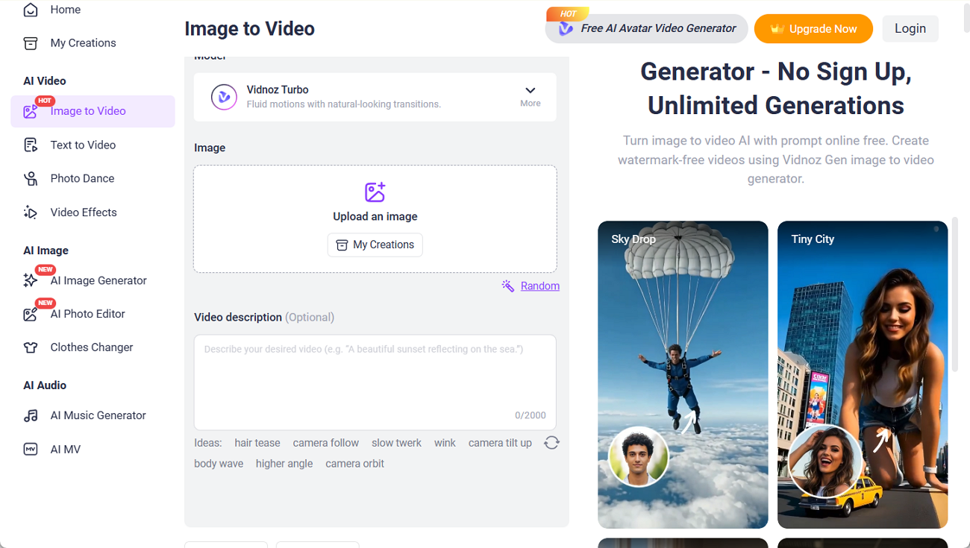Click the Random link
This screenshot has height=548, width=970.
point(540,286)
